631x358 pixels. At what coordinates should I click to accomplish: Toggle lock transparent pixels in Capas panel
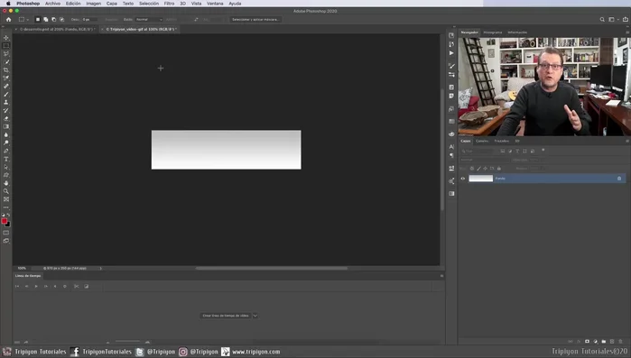(472, 169)
